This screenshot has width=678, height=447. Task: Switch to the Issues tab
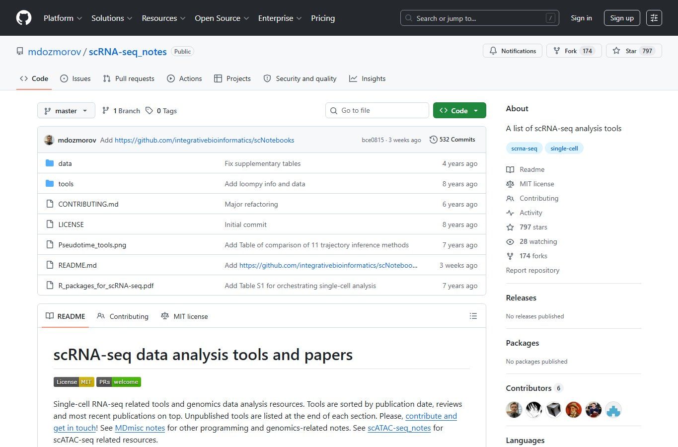tap(75, 78)
